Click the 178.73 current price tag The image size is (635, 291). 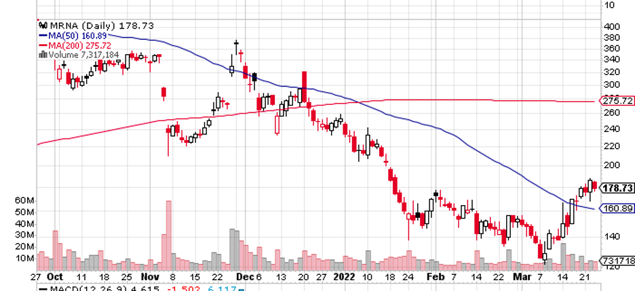point(617,186)
